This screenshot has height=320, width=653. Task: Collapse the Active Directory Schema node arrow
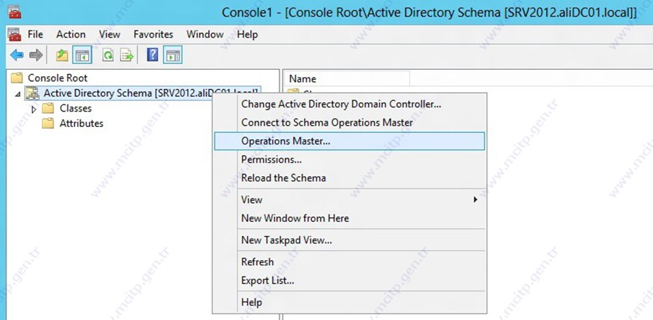click(17, 95)
